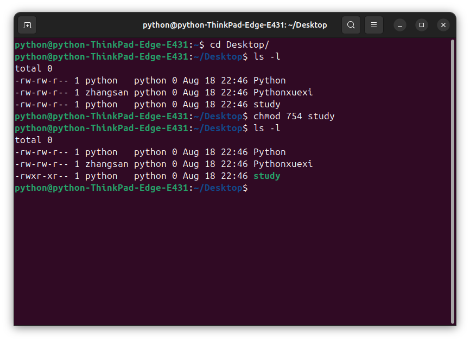
Task: Open the terminal search tool
Action: [x=351, y=25]
